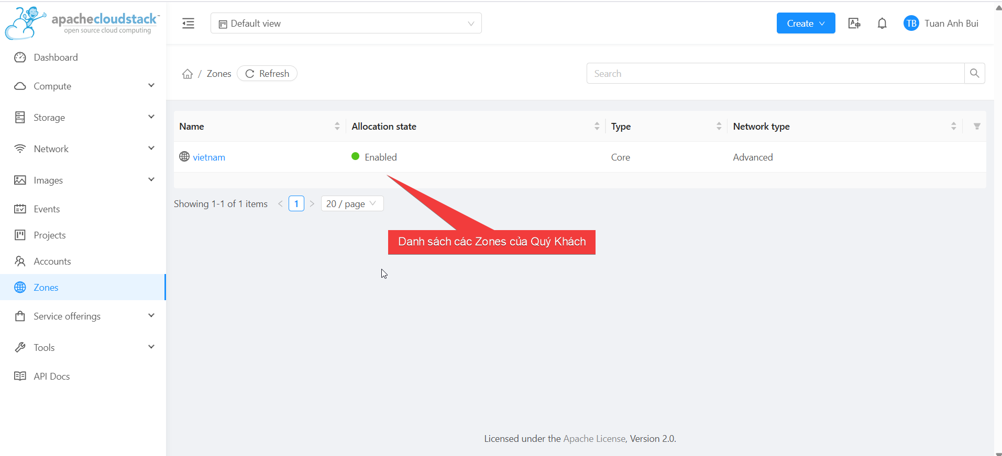Go to Accounts in the sidebar
Screen dimensions: 1002x456
52,261
